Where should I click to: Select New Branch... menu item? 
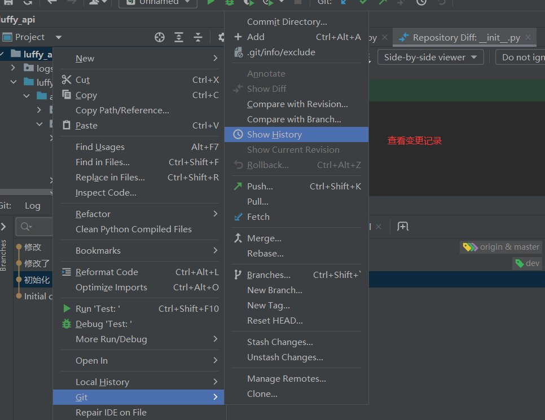[297, 290]
